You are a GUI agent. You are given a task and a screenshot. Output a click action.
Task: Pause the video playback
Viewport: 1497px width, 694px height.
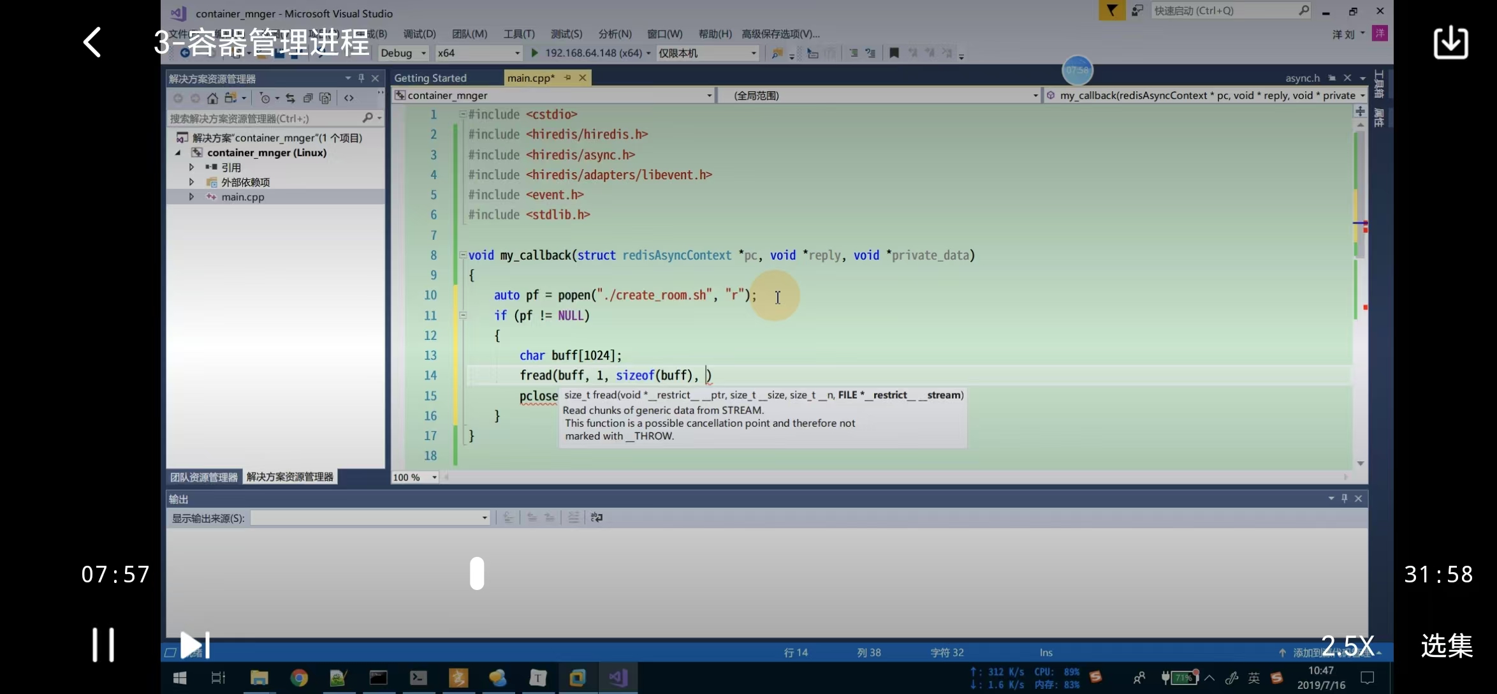point(103,644)
